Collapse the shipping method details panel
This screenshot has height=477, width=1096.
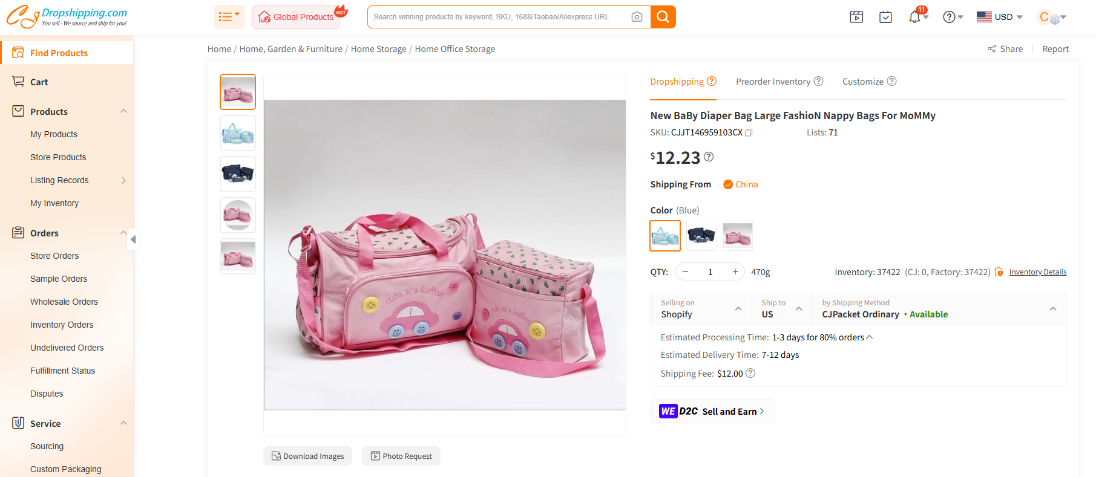coord(1053,308)
